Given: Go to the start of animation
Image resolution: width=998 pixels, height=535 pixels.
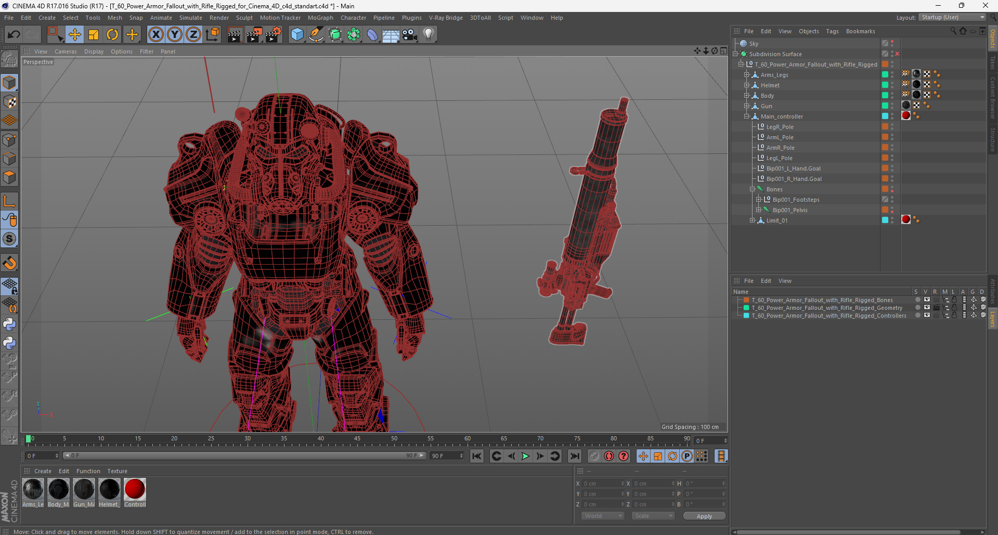Looking at the screenshot, I should point(476,456).
